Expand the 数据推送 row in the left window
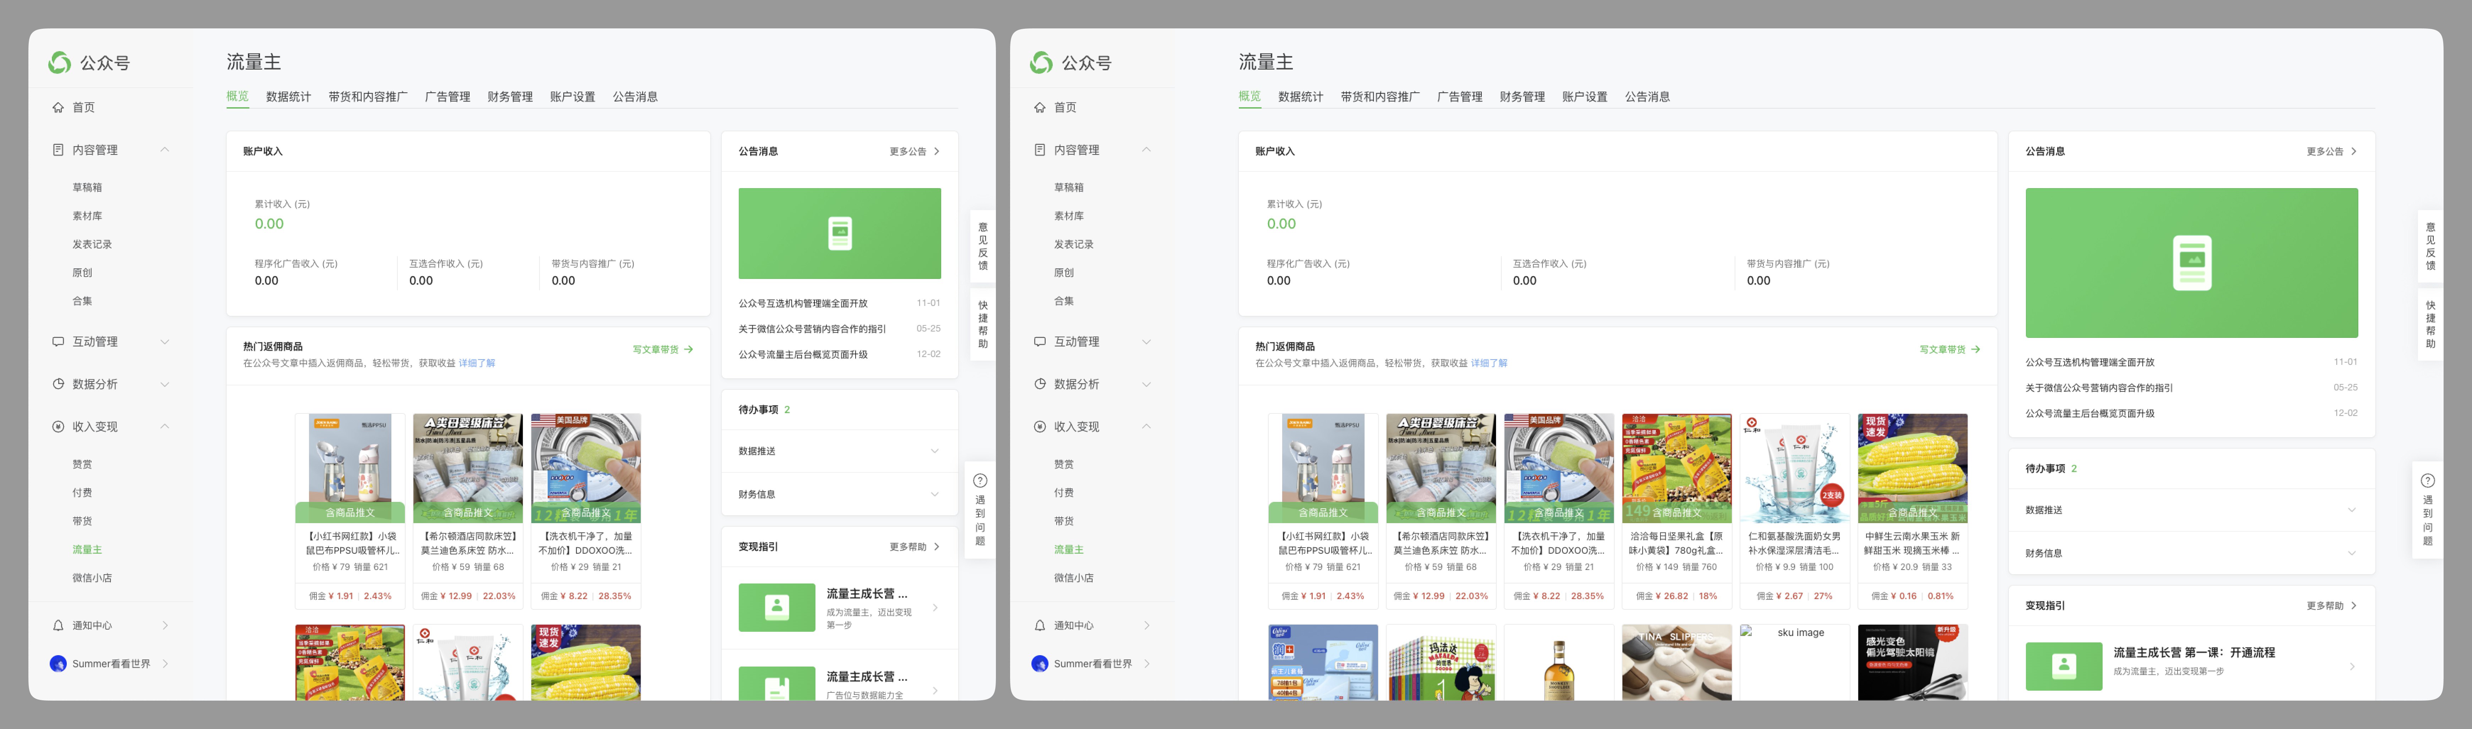This screenshot has height=729, width=2472. click(840, 451)
